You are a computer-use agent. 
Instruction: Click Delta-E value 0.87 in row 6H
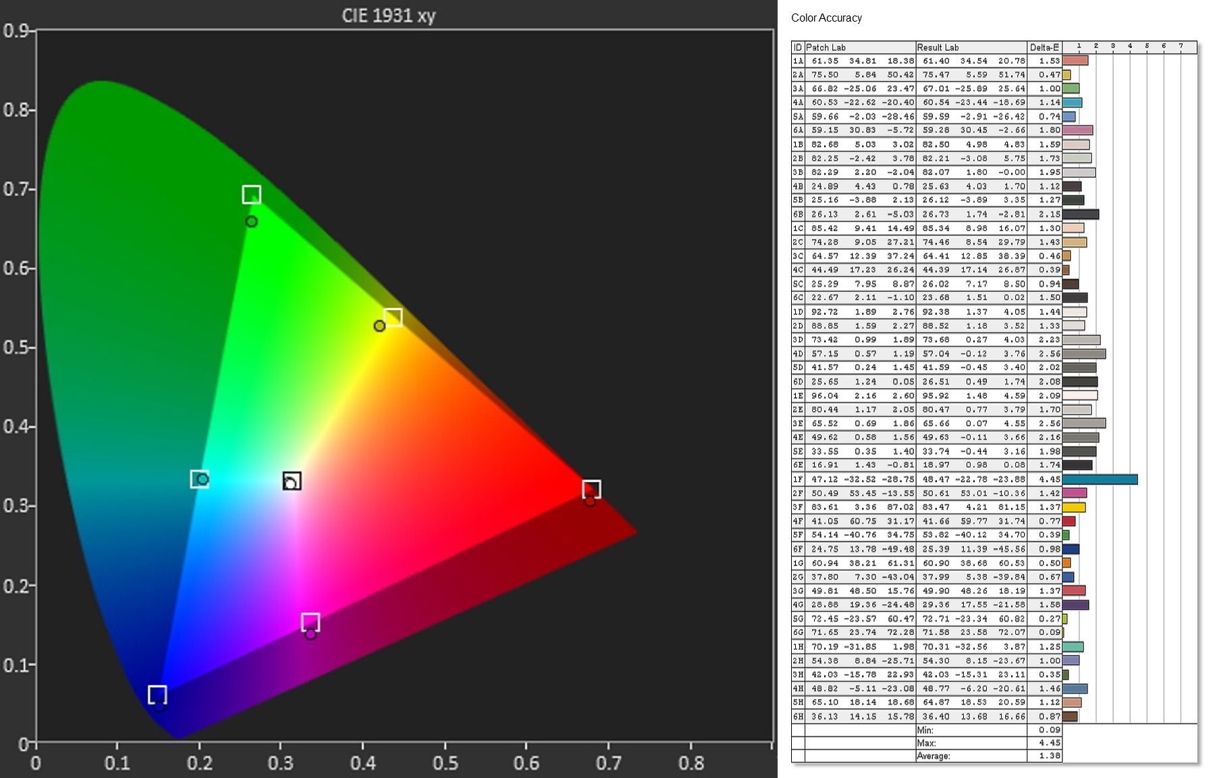(1050, 717)
